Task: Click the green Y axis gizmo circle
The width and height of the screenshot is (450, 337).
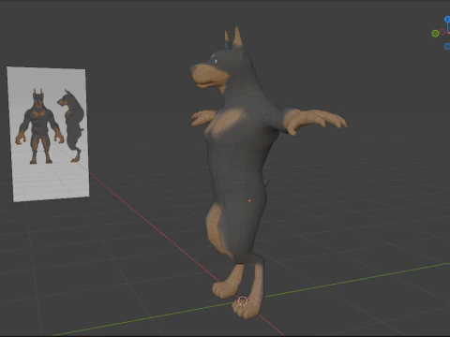Action: pos(435,34)
